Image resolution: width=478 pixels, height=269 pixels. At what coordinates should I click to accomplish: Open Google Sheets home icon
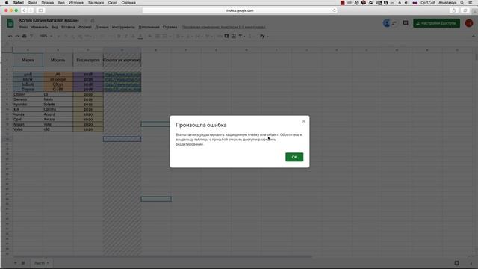pos(10,23)
